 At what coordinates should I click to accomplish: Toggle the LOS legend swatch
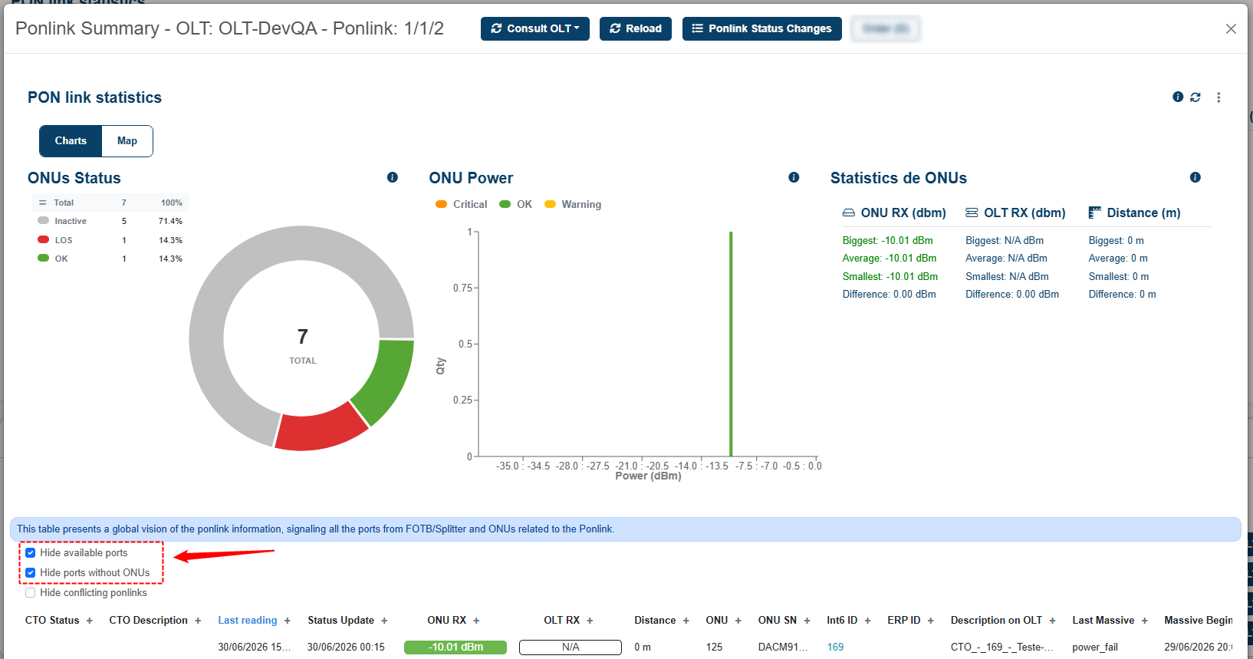[x=44, y=239]
